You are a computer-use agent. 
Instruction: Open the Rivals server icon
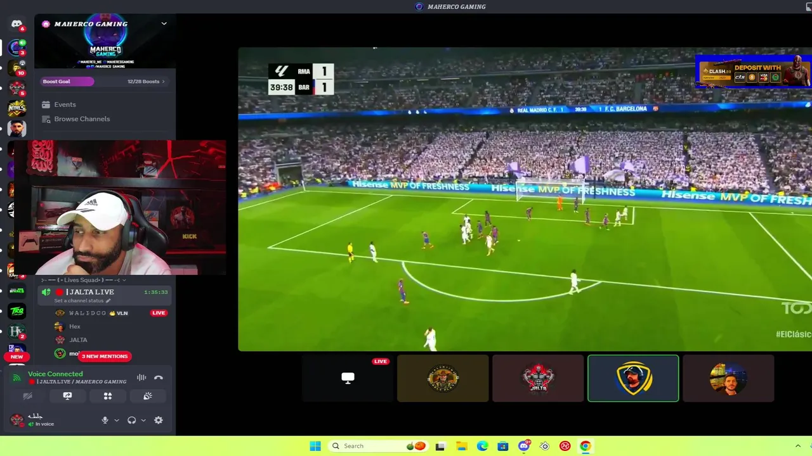pos(17,291)
